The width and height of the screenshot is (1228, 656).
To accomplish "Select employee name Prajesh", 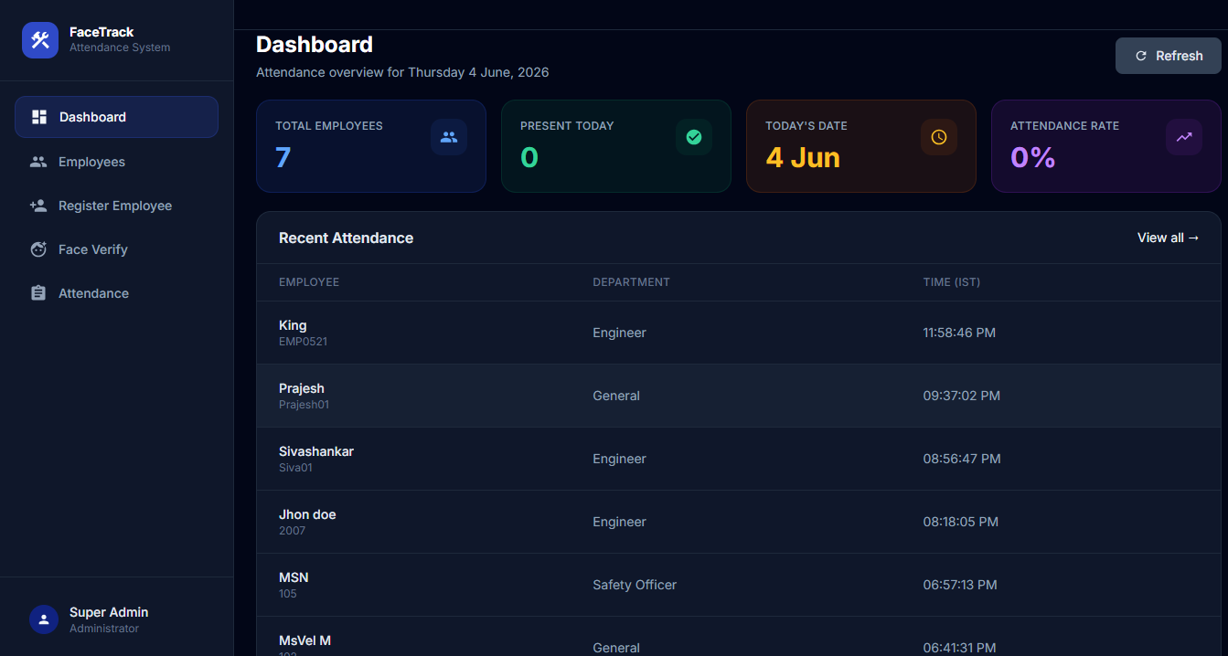I will click(302, 388).
